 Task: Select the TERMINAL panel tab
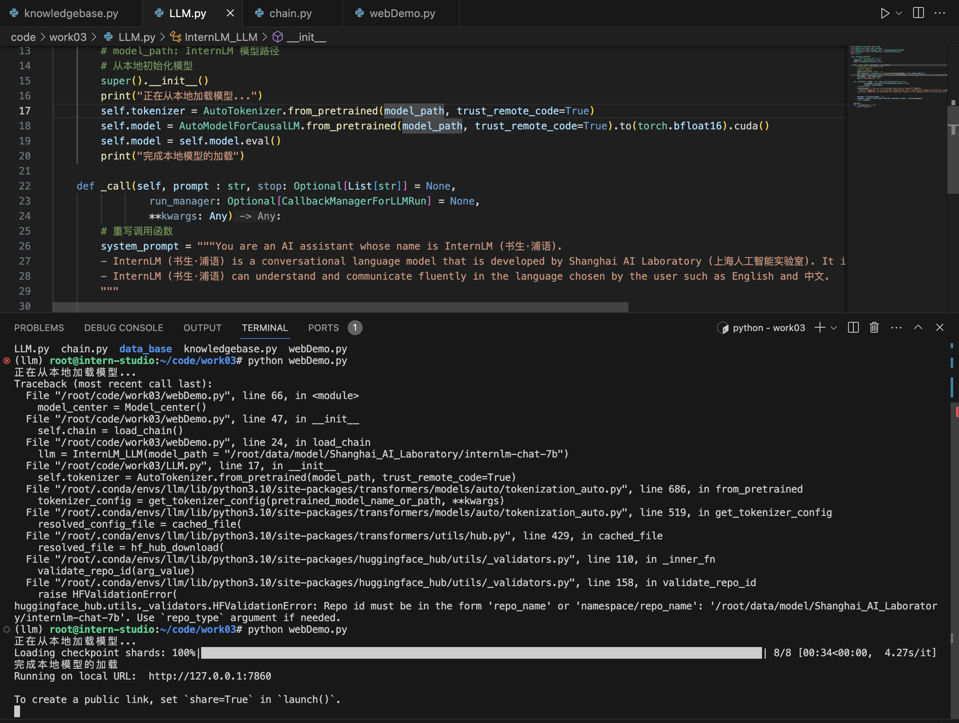point(265,327)
